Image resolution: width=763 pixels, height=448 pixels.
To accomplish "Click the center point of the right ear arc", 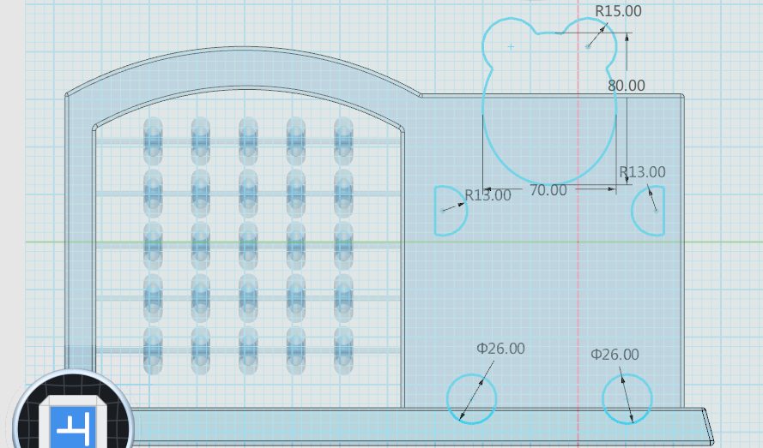I will click(588, 46).
